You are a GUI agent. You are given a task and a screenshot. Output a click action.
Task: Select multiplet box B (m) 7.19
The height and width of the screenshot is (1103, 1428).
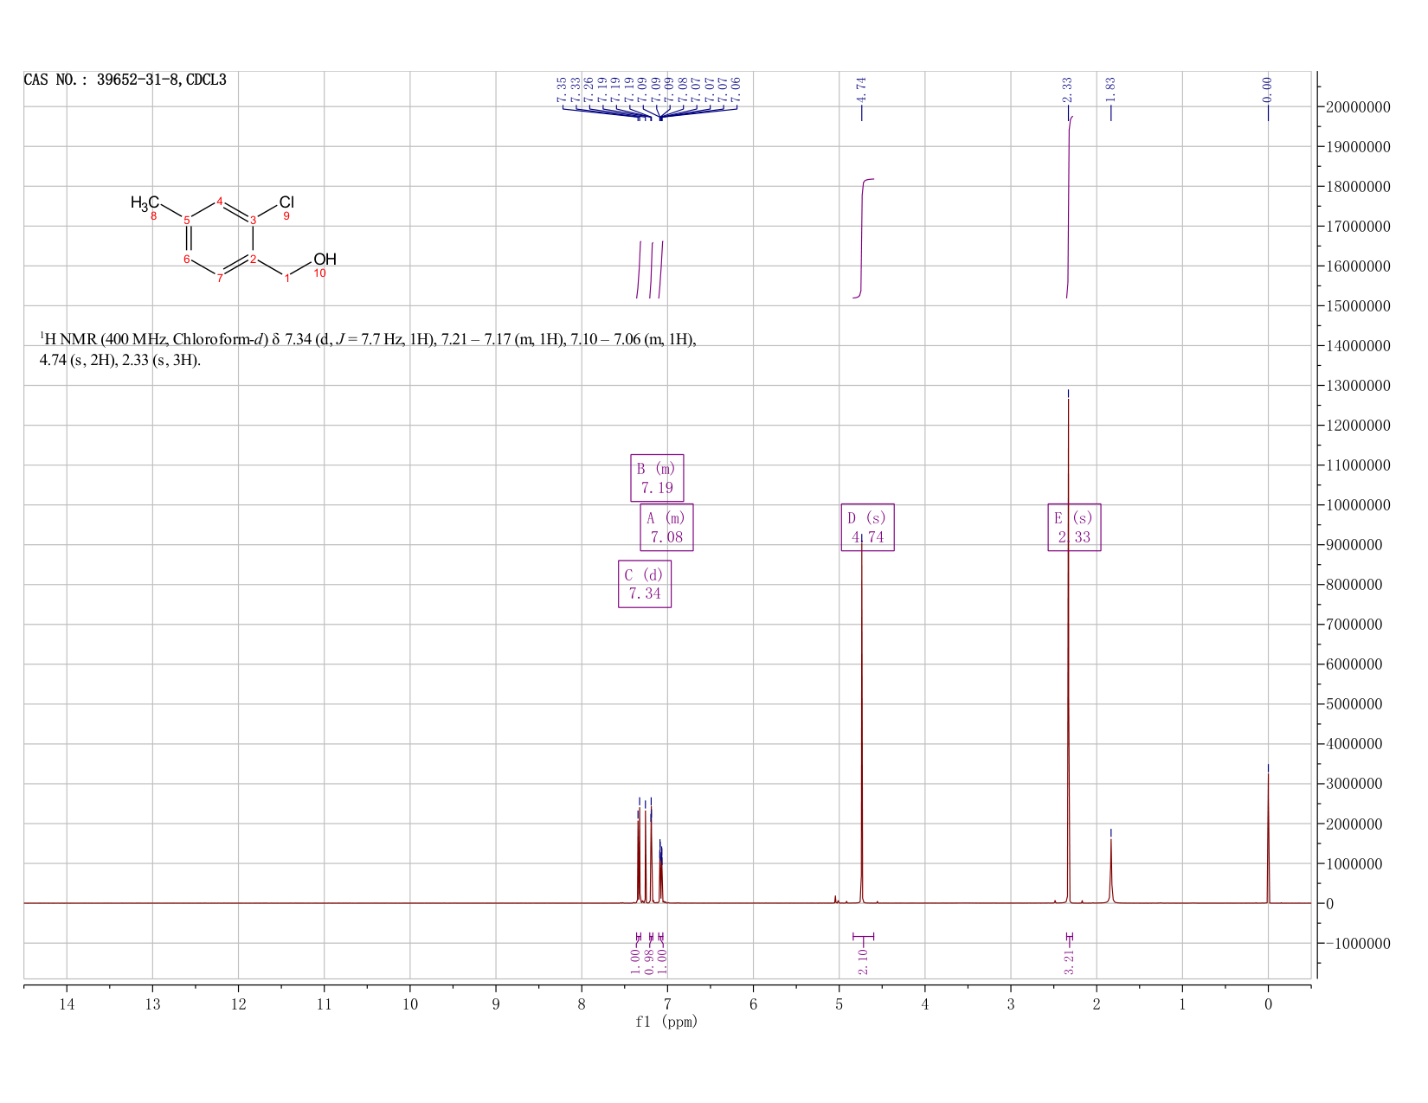(657, 478)
